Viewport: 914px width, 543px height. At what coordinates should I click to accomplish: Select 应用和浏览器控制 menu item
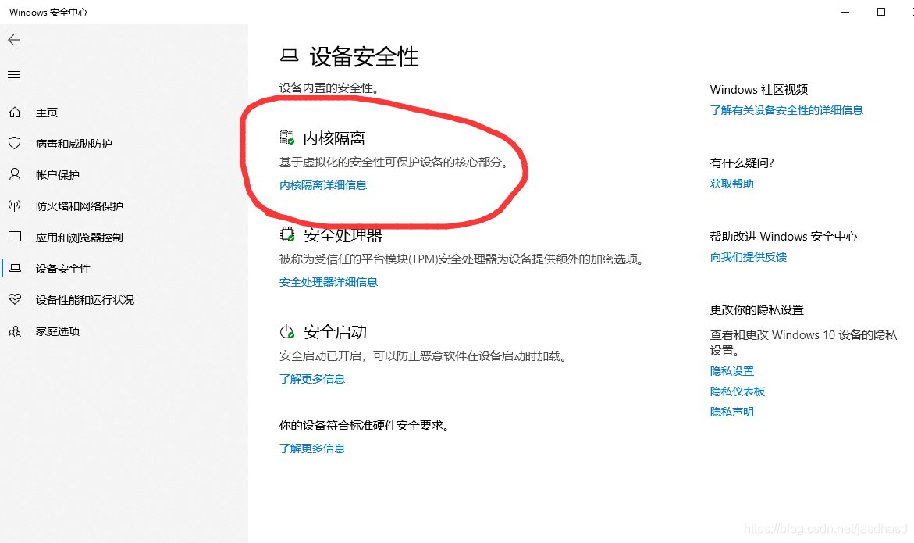click(x=80, y=238)
